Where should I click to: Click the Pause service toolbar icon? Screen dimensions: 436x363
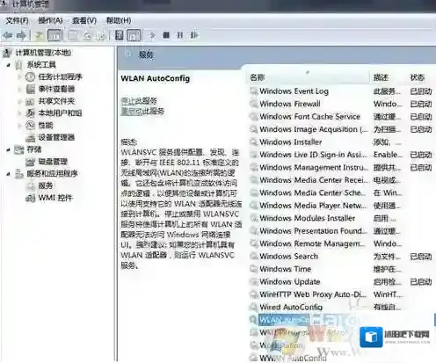click(180, 35)
